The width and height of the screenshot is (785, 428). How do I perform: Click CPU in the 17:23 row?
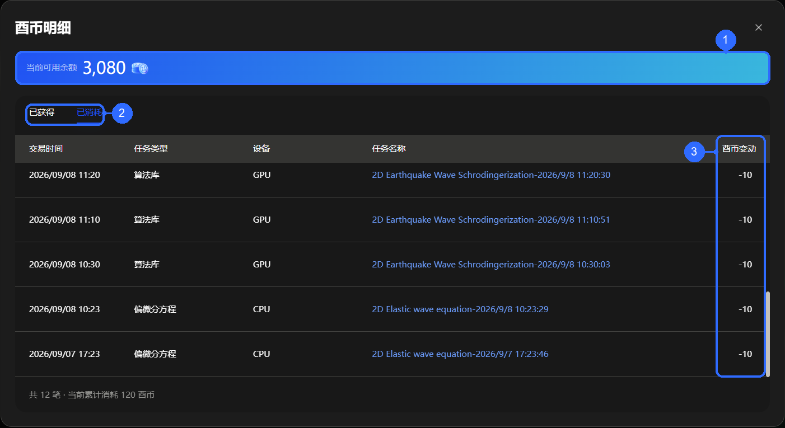click(x=261, y=354)
